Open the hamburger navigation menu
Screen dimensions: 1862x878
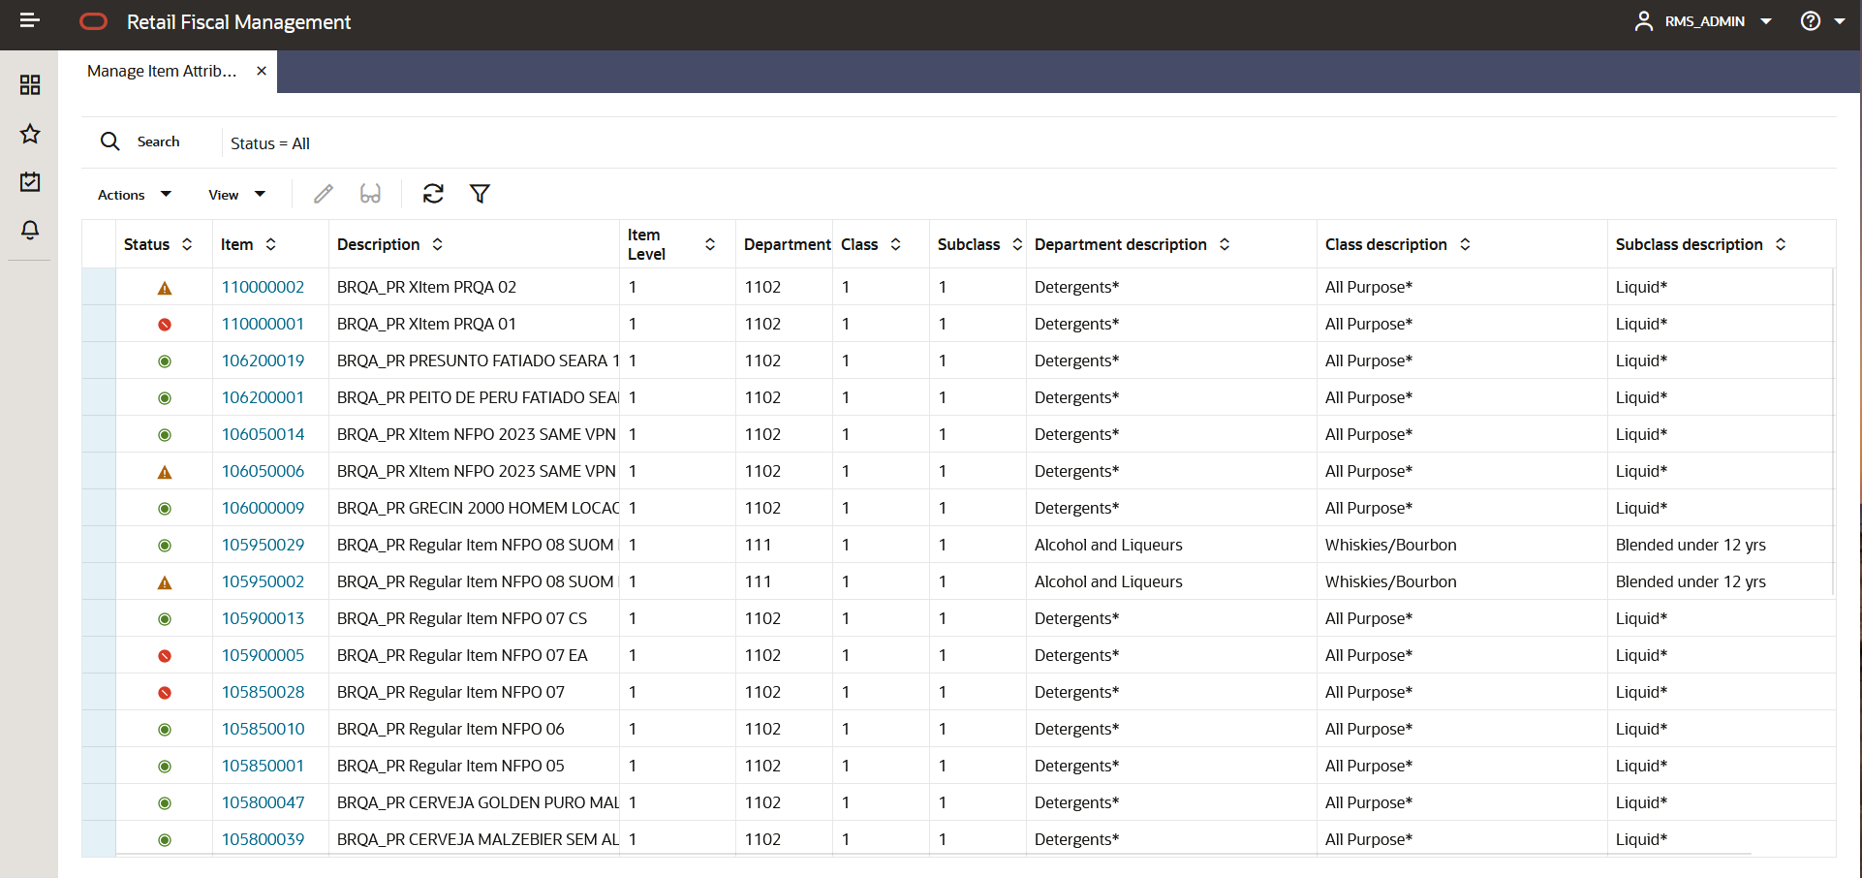(30, 20)
